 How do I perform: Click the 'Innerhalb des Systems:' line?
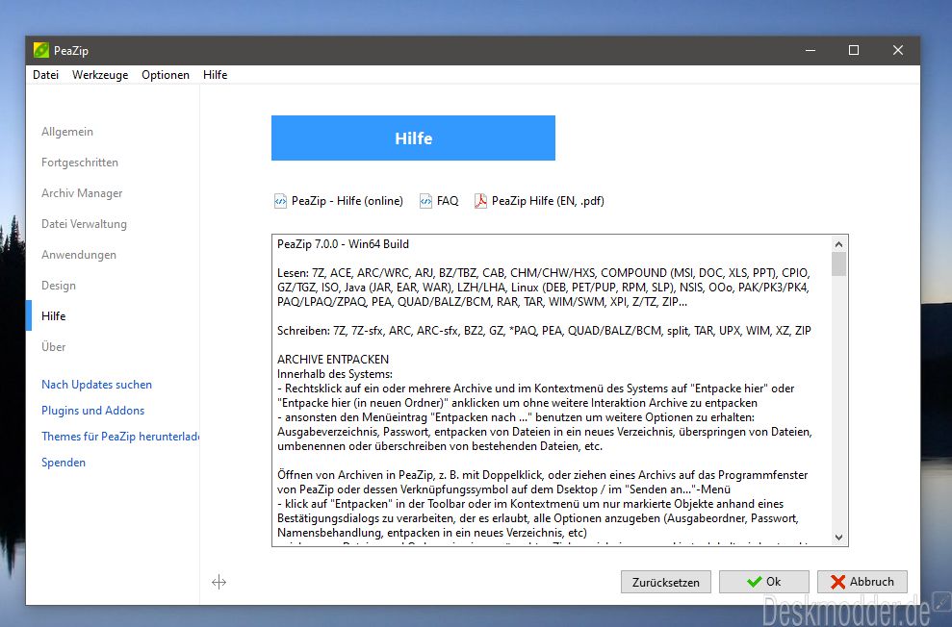click(x=335, y=374)
